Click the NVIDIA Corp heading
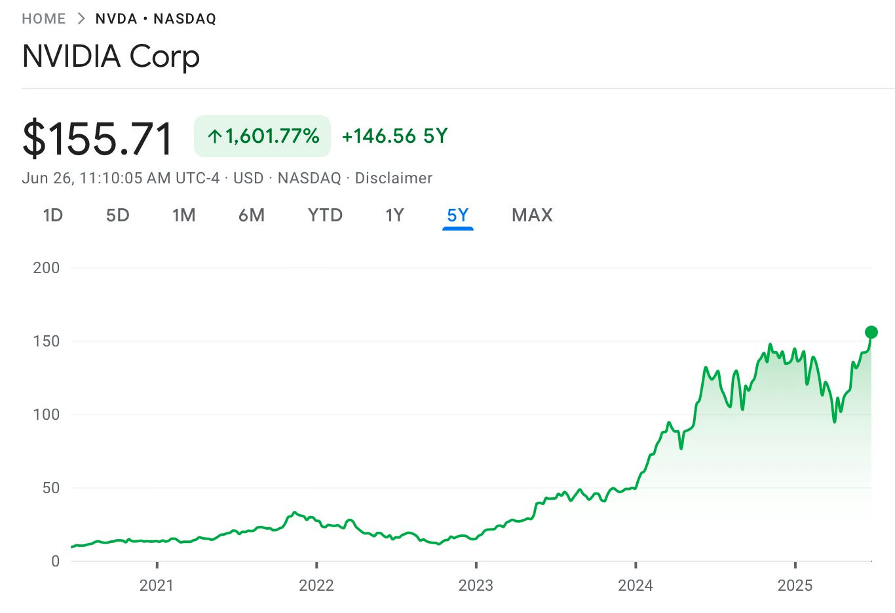The width and height of the screenshot is (895, 613). point(111,56)
